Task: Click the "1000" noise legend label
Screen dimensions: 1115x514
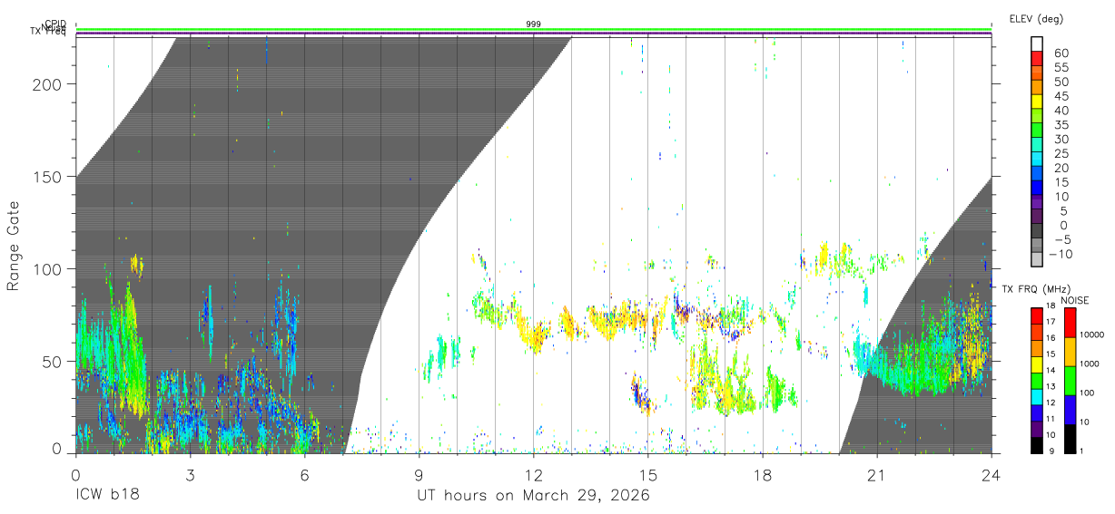Action: (x=1090, y=364)
